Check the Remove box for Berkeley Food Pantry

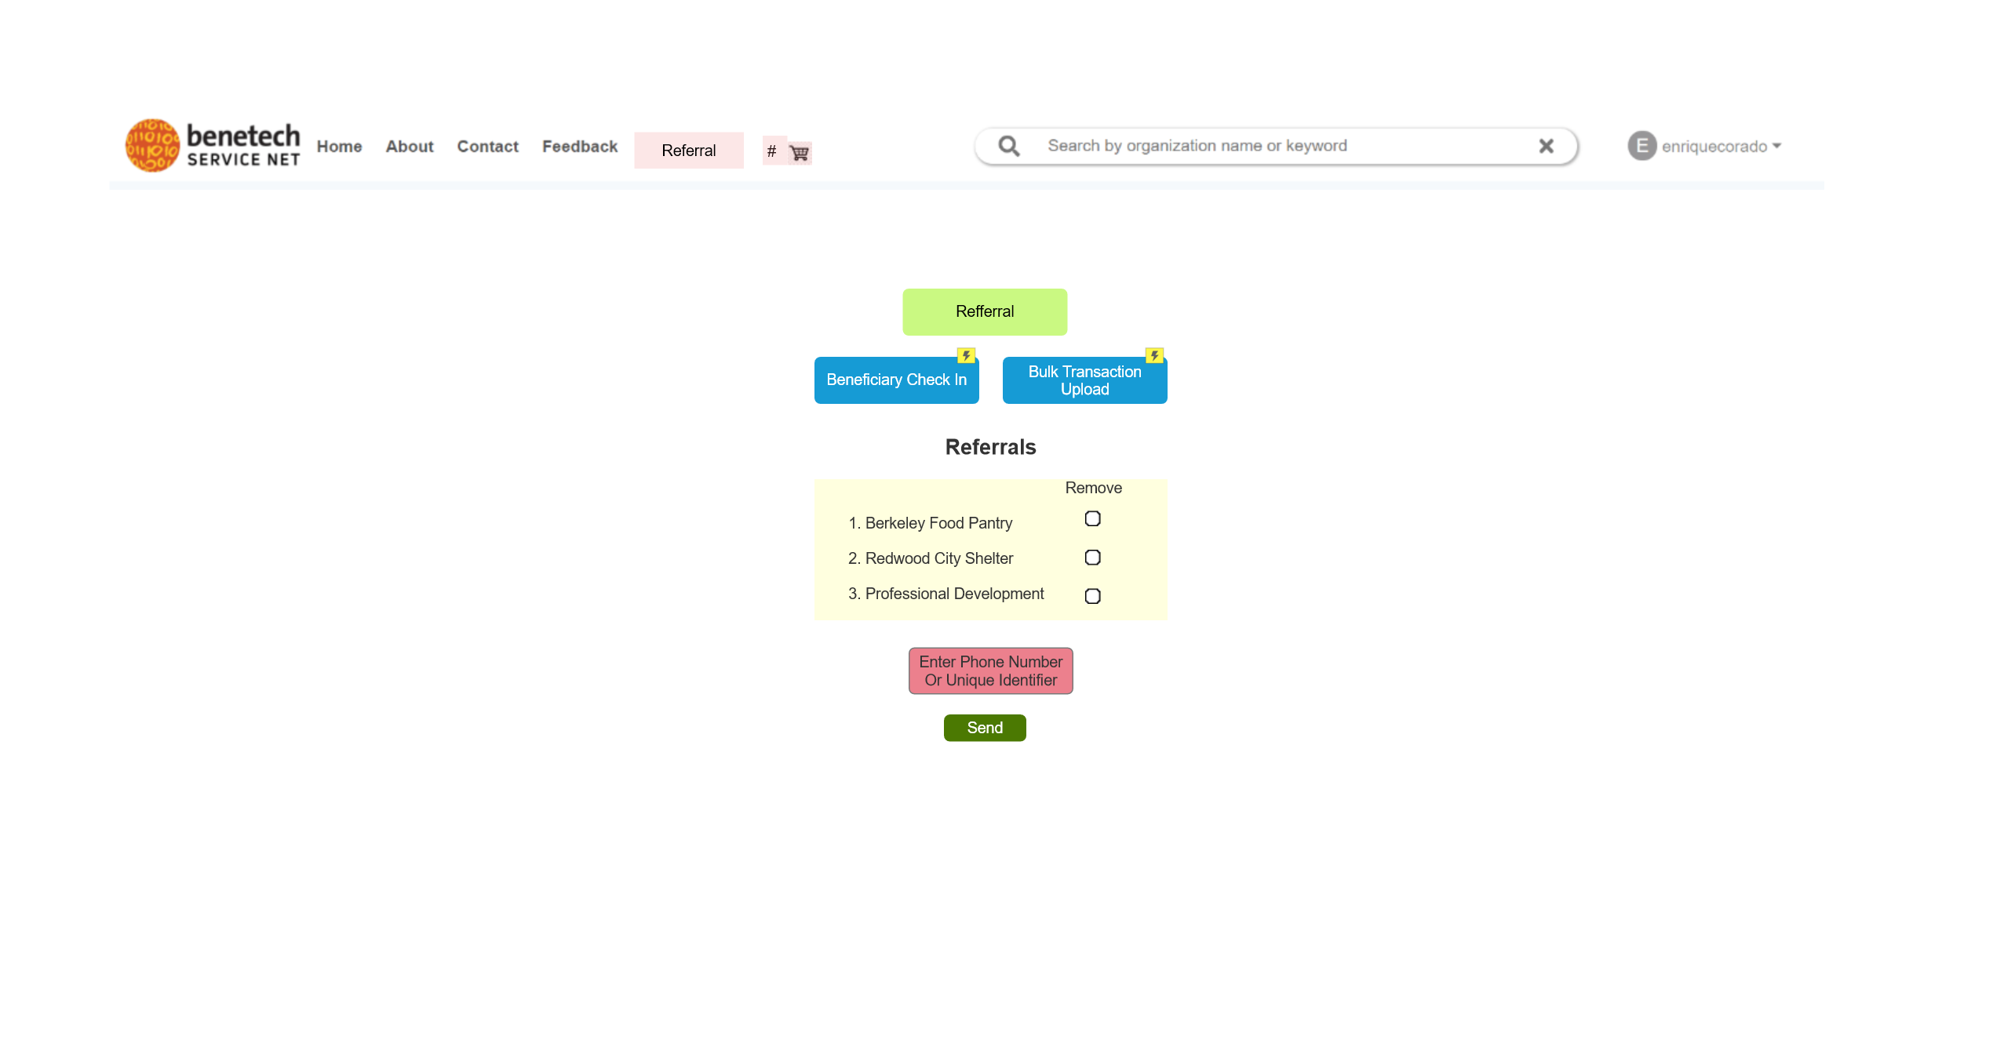tap(1092, 518)
